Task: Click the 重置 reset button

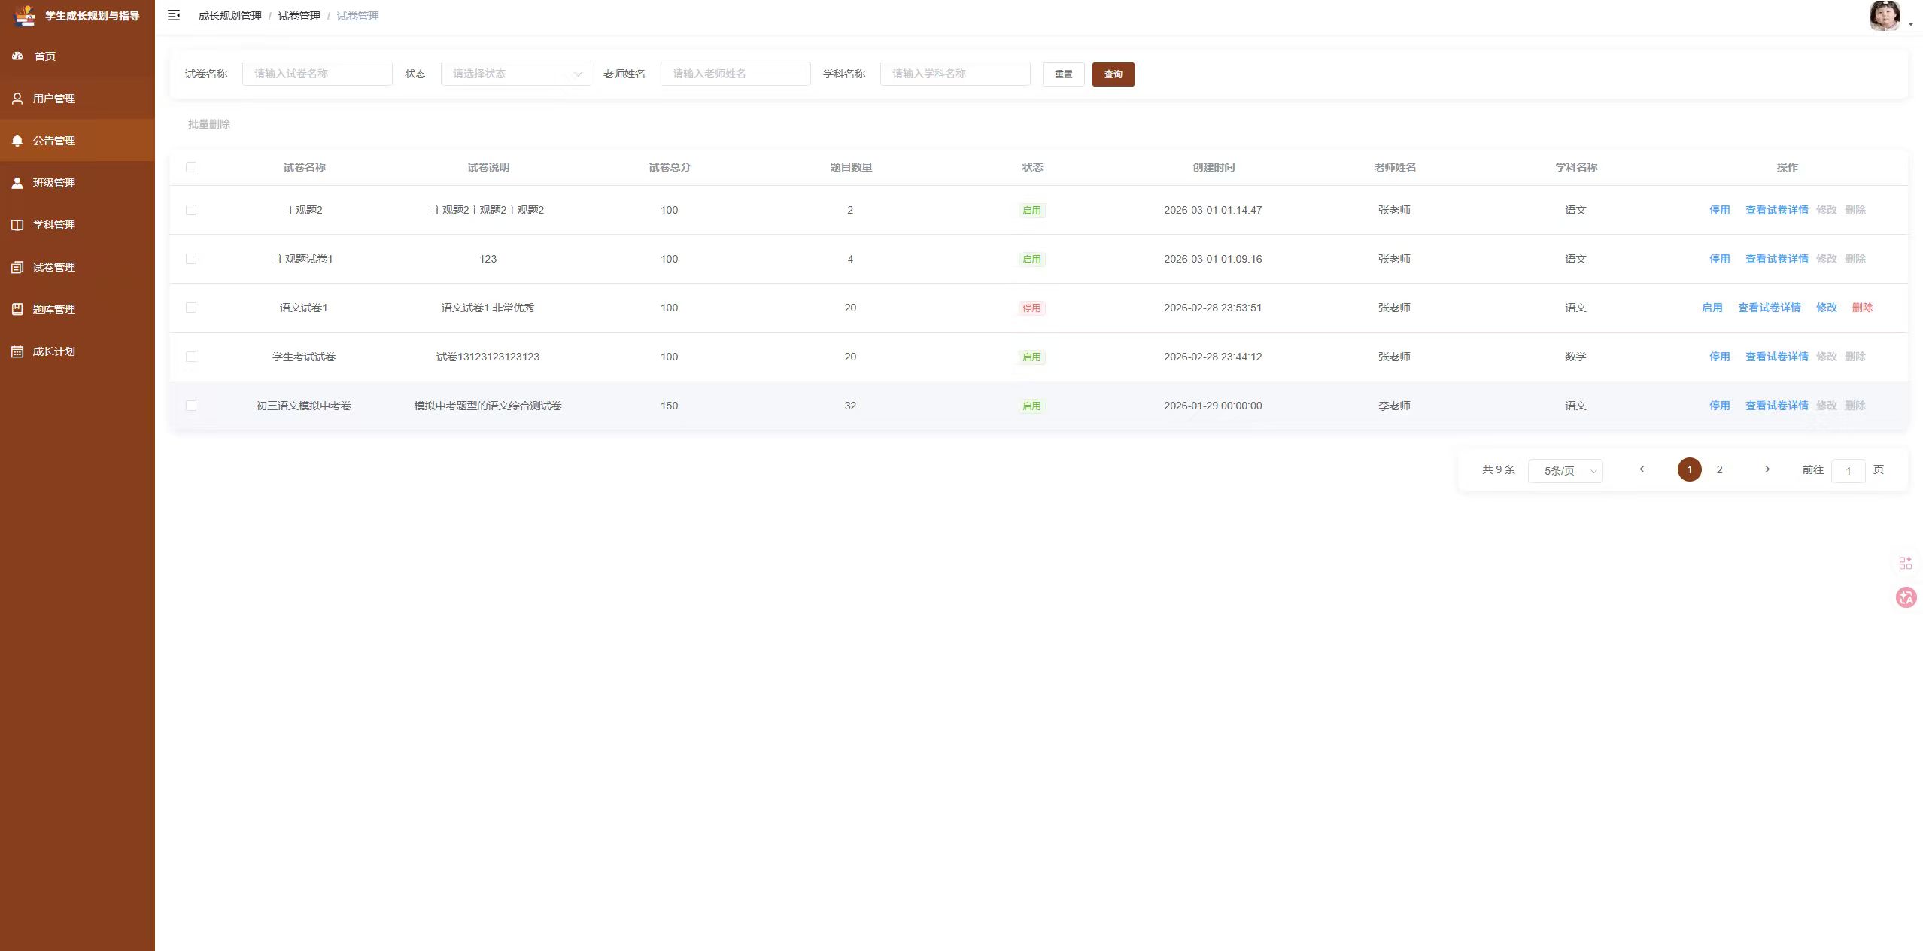Action: [x=1063, y=74]
